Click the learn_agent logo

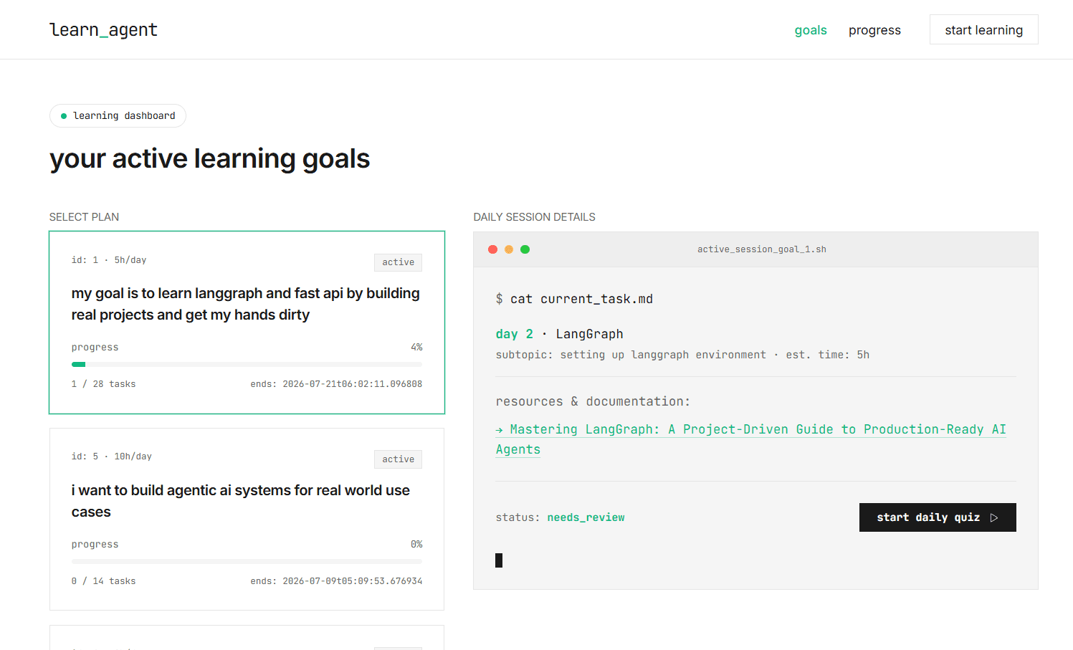(103, 30)
